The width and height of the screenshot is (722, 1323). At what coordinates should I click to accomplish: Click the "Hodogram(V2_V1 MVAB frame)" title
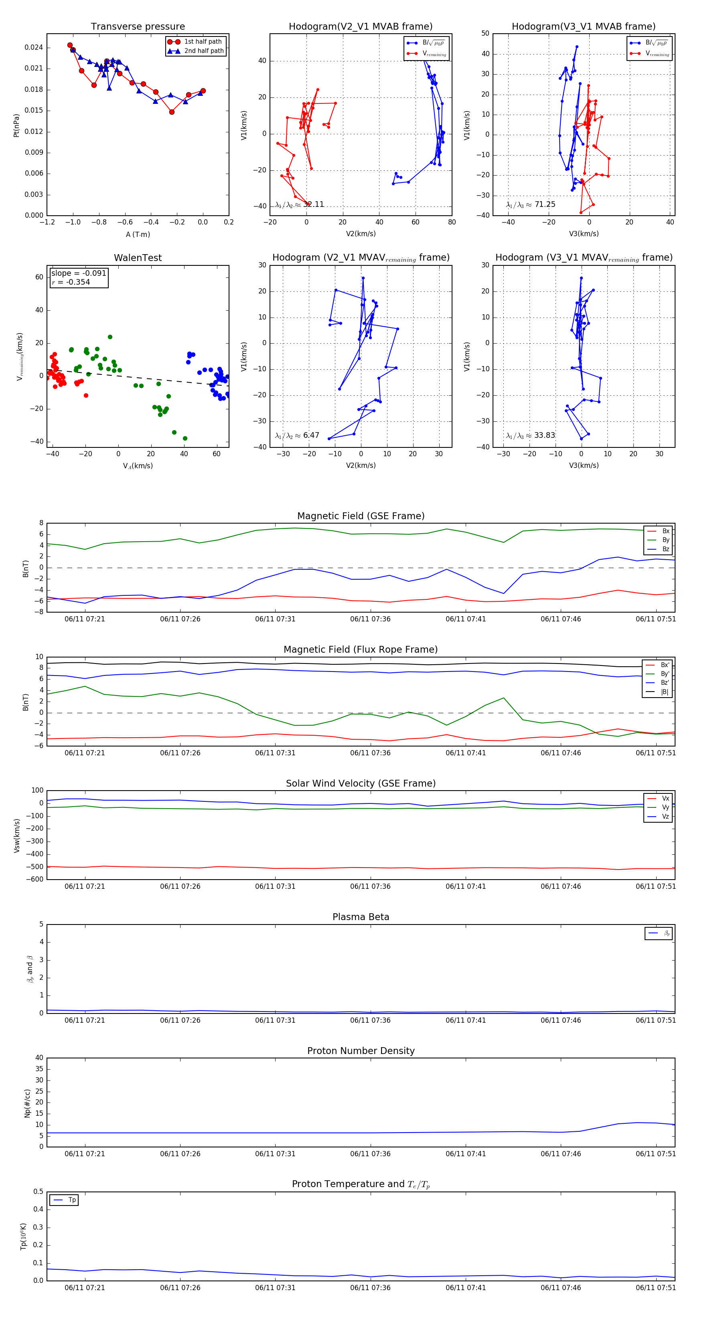(361, 27)
